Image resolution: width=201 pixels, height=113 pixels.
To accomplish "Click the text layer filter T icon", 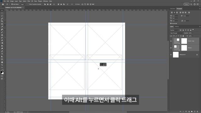I will pyautogui.click(x=186, y=30).
